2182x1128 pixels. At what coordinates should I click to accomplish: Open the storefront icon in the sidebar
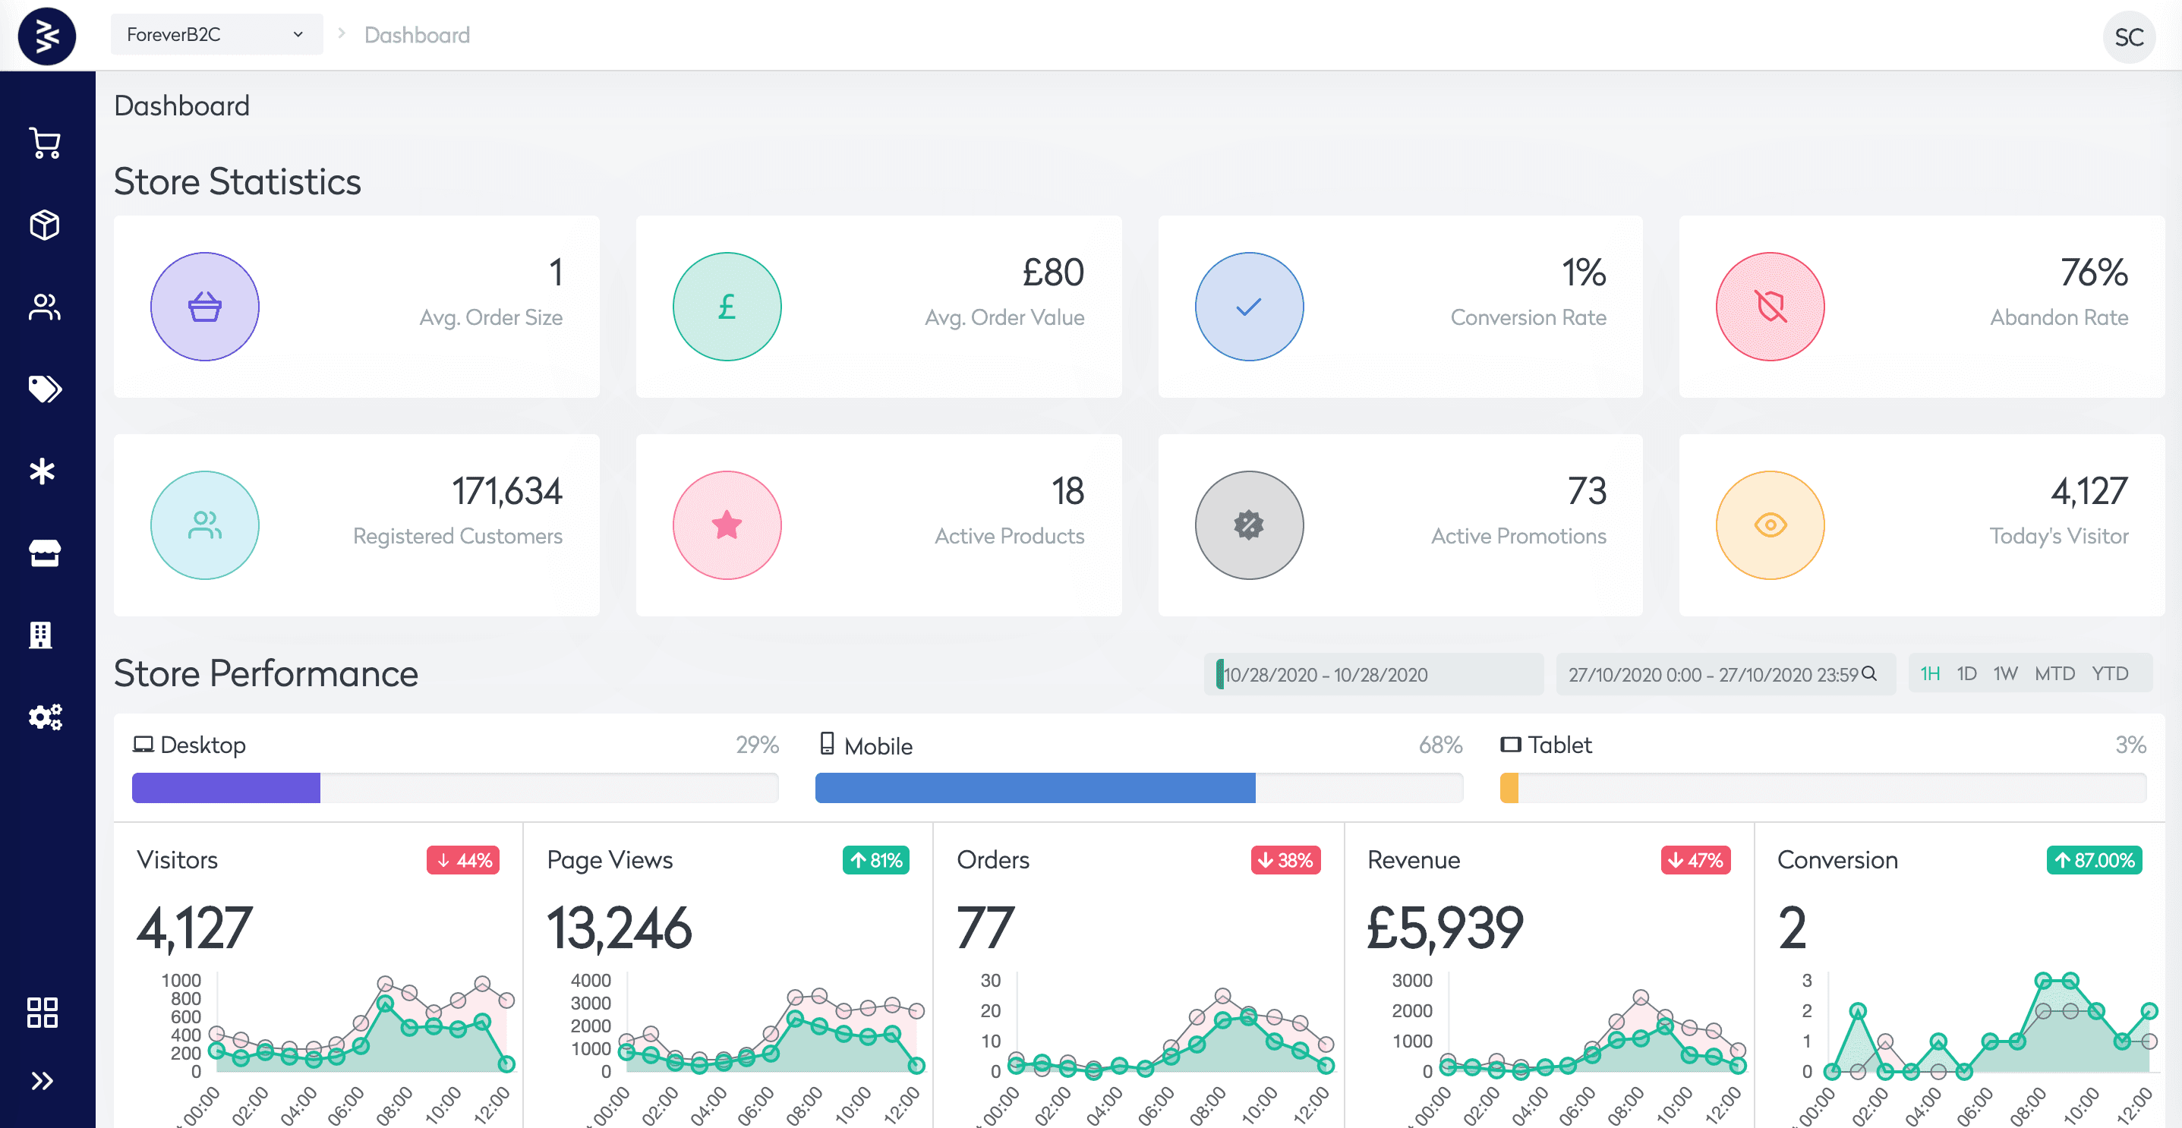[46, 553]
